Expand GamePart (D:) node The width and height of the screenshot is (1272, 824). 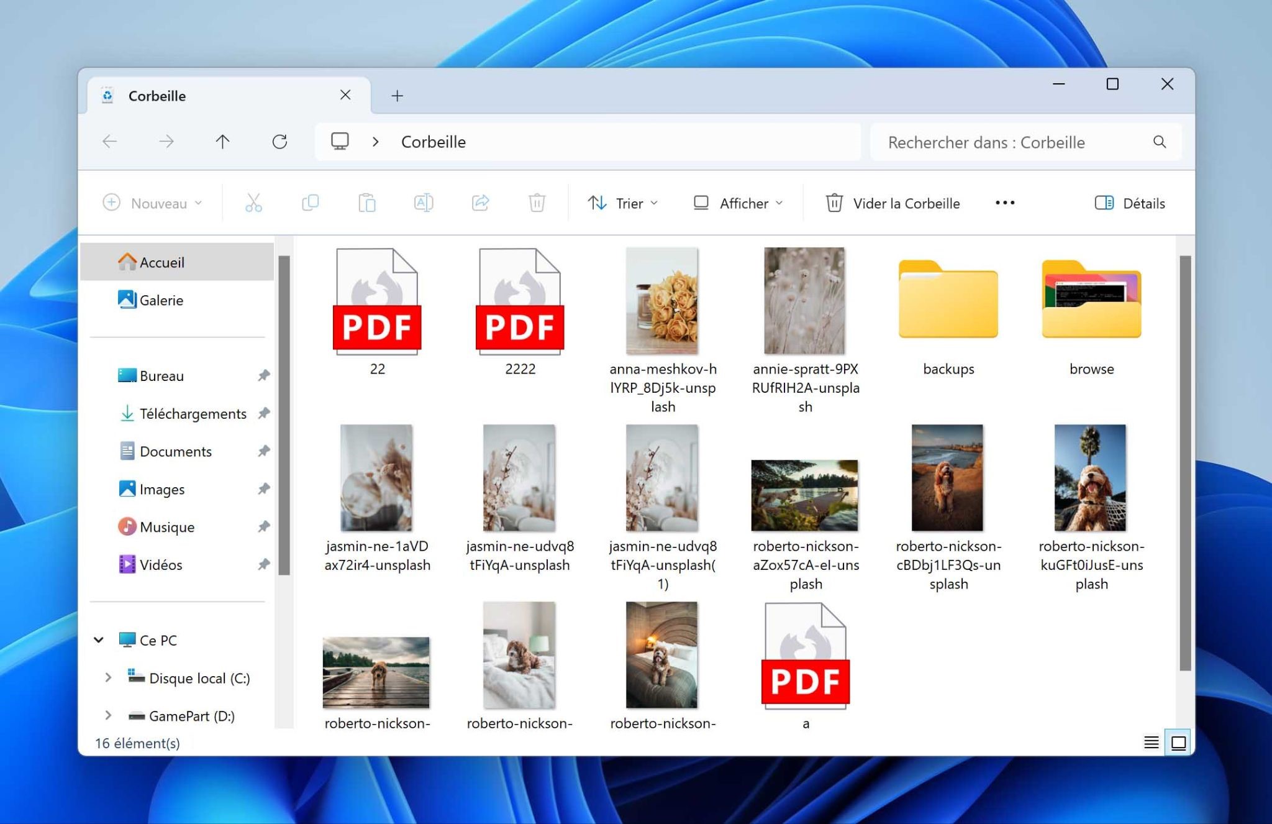108,715
